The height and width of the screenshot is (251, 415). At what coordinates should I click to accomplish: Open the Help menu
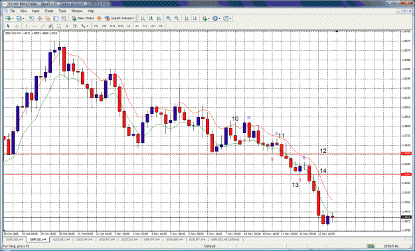pyautogui.click(x=91, y=11)
